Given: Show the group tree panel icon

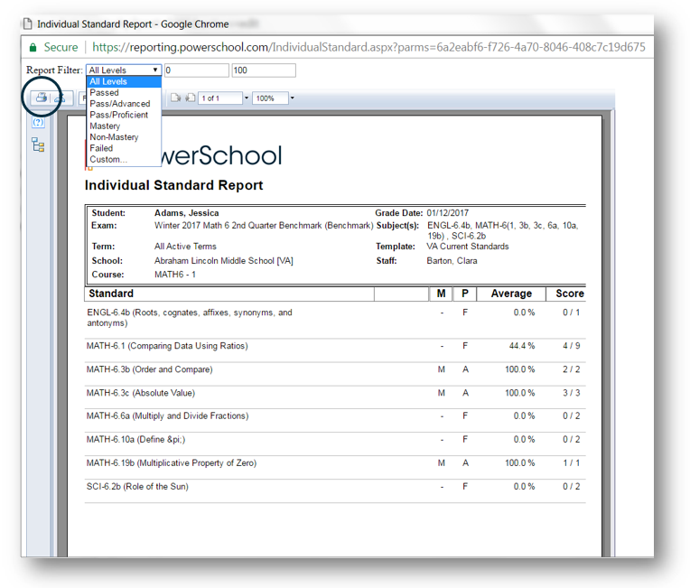Looking at the screenshot, I should (38, 145).
